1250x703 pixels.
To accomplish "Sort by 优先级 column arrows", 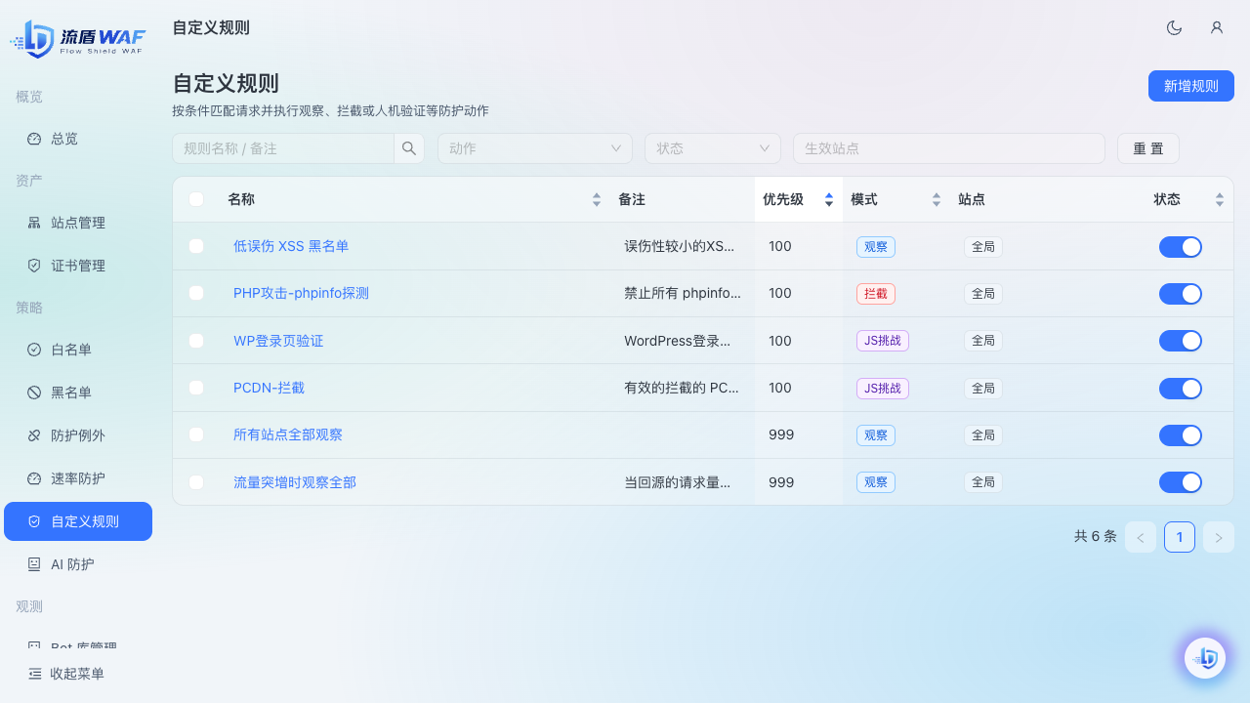I will tap(829, 199).
